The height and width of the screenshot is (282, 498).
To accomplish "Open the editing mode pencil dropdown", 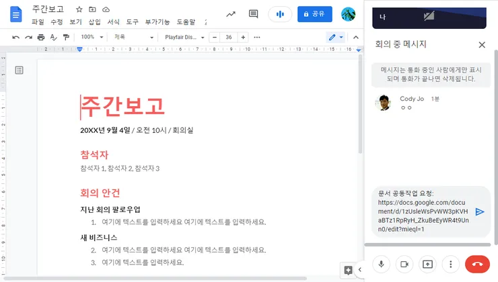I will pyautogui.click(x=336, y=38).
